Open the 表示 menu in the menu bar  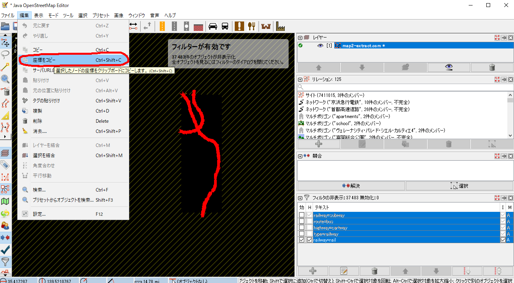pos(39,15)
